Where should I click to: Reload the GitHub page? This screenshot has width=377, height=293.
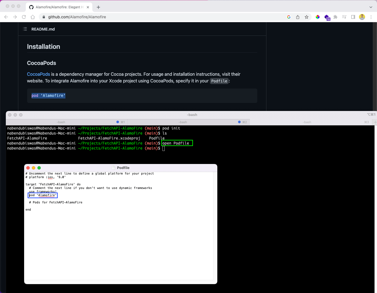coord(24,17)
